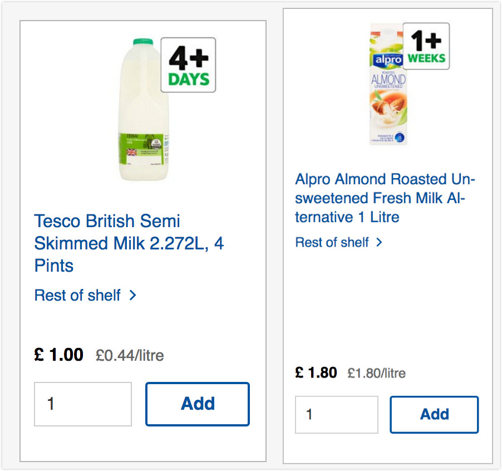Click the £1.80 price of Alpro milk
This screenshot has height=471, width=502.
pyautogui.click(x=316, y=372)
